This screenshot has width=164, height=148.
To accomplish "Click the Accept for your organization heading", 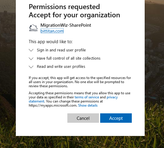I will (74, 15).
